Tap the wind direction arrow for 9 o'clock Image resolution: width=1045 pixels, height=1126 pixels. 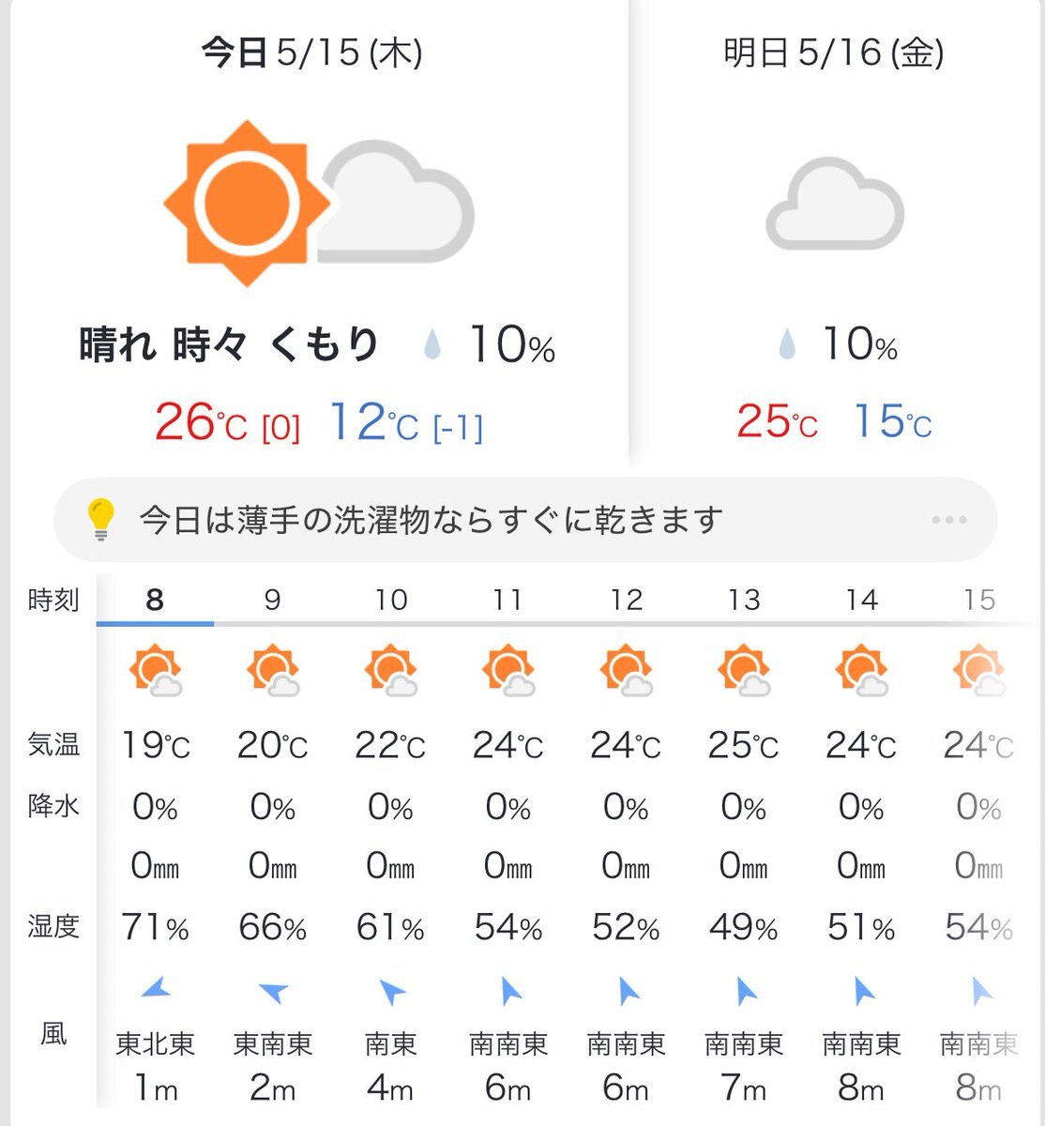(x=273, y=991)
